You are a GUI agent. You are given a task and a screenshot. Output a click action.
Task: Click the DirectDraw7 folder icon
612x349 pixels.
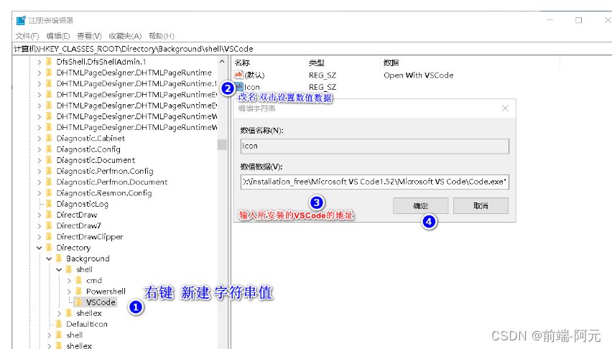(x=49, y=225)
